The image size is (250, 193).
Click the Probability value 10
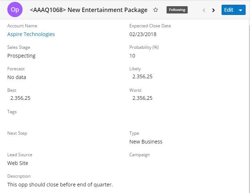coord(132,56)
